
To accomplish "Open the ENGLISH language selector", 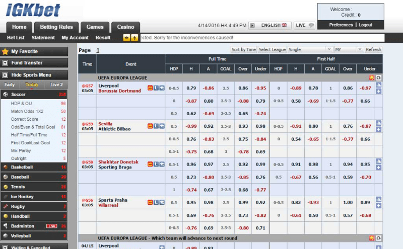I will point(274,26).
